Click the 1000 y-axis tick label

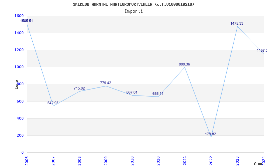click(x=19, y=67)
